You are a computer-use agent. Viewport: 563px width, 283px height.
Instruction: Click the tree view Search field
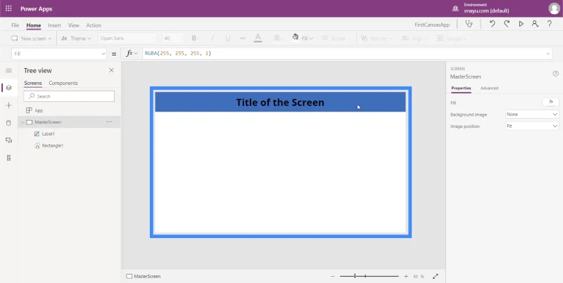[69, 96]
